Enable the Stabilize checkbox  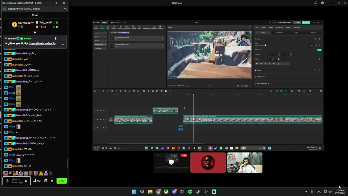pyautogui.click(x=256, y=77)
